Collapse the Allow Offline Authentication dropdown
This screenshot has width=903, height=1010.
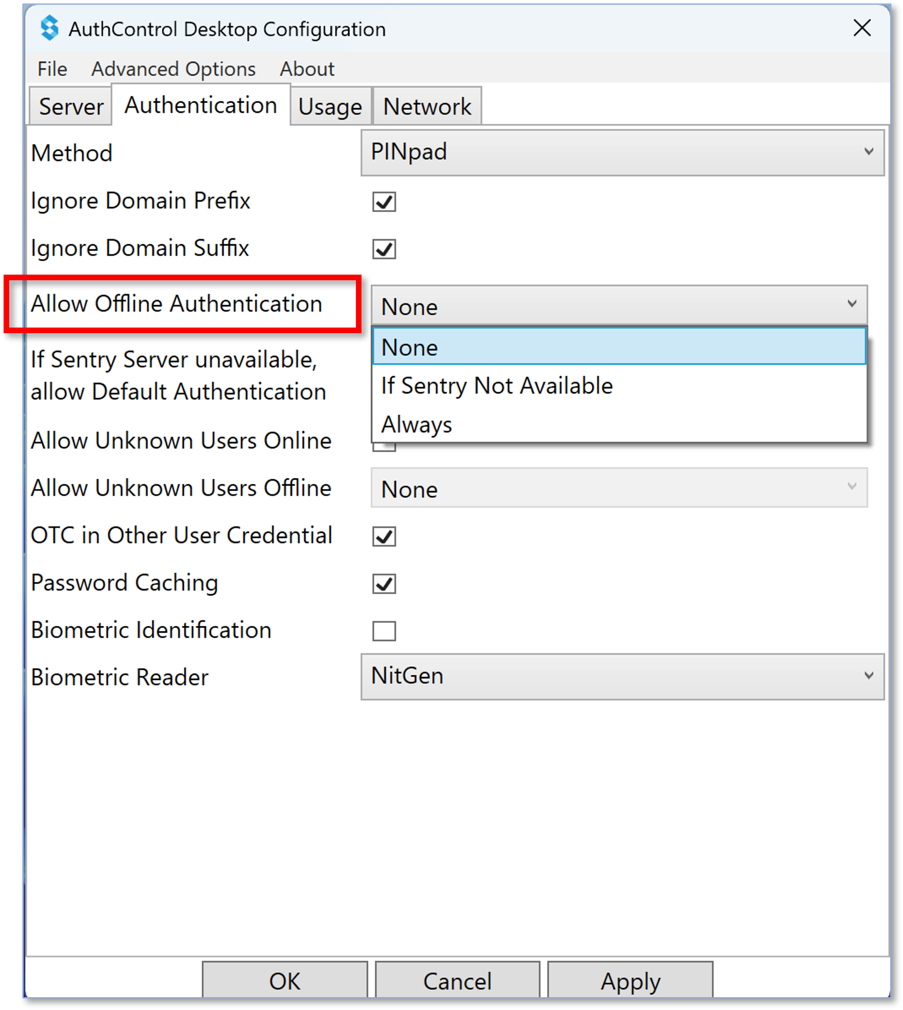click(619, 305)
